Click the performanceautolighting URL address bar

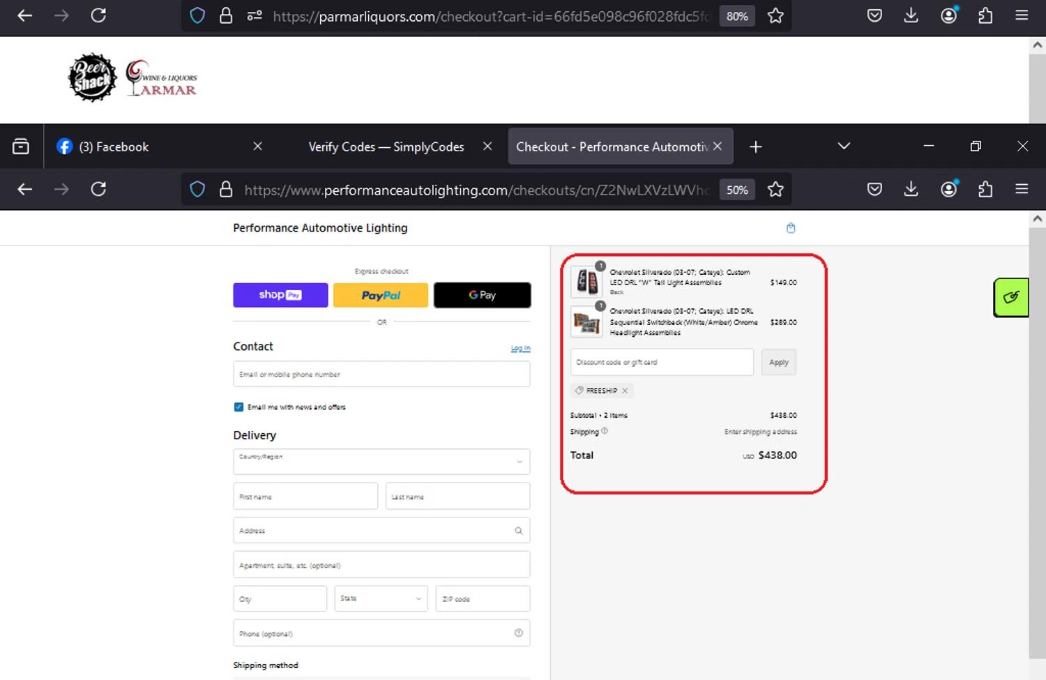[477, 190]
